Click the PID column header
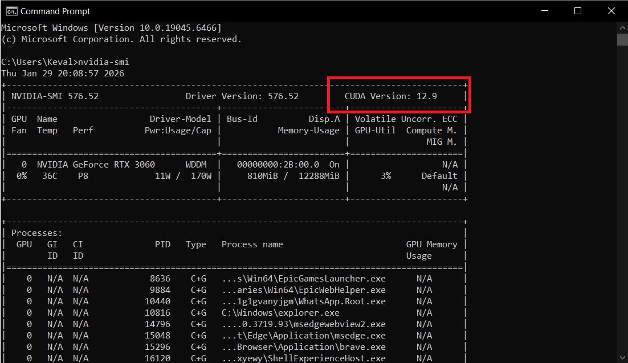The width and height of the screenshot is (628, 363). 163,244
